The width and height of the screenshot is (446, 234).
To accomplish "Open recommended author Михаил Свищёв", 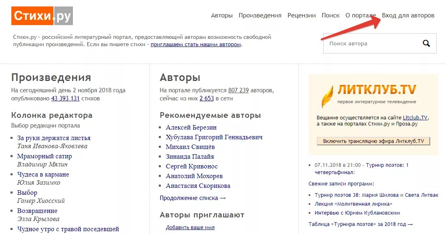I will (190, 147).
